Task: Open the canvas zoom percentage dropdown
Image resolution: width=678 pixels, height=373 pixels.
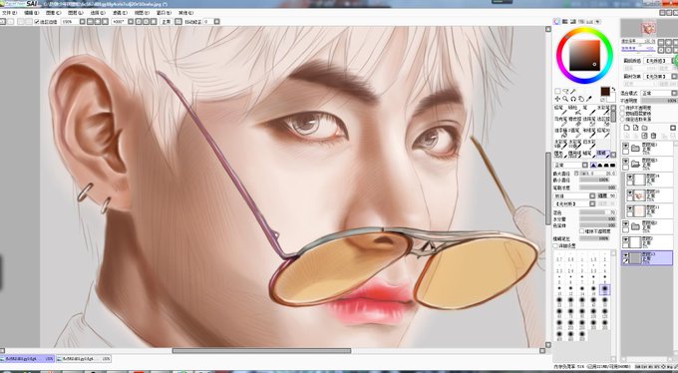Action: pyautogui.click(x=82, y=22)
